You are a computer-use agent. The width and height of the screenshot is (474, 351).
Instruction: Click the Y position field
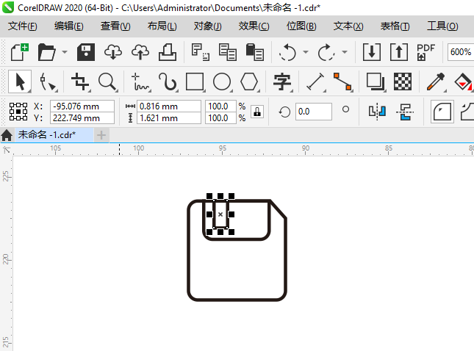pyautogui.click(x=82, y=118)
